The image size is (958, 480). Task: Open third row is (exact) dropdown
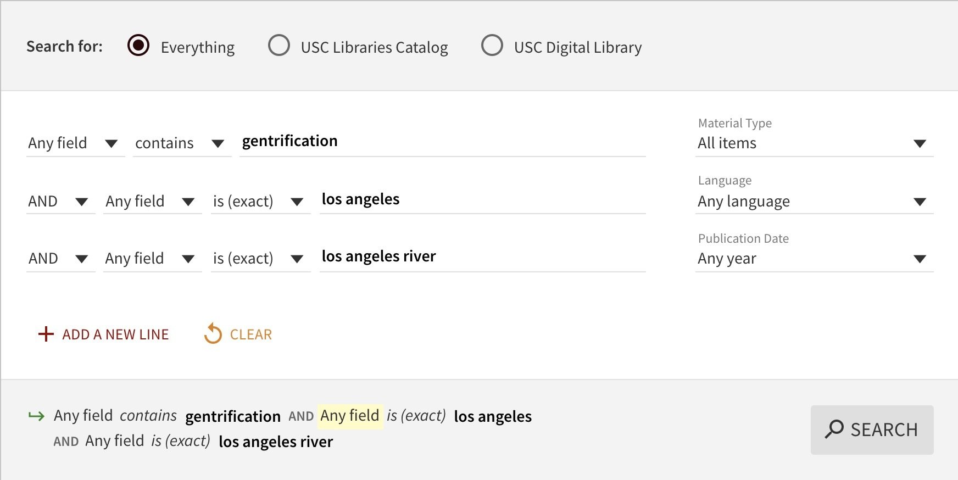tap(259, 259)
